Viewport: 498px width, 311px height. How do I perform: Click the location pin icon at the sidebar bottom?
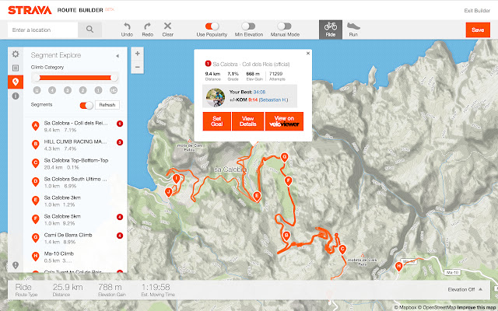click(x=16, y=265)
